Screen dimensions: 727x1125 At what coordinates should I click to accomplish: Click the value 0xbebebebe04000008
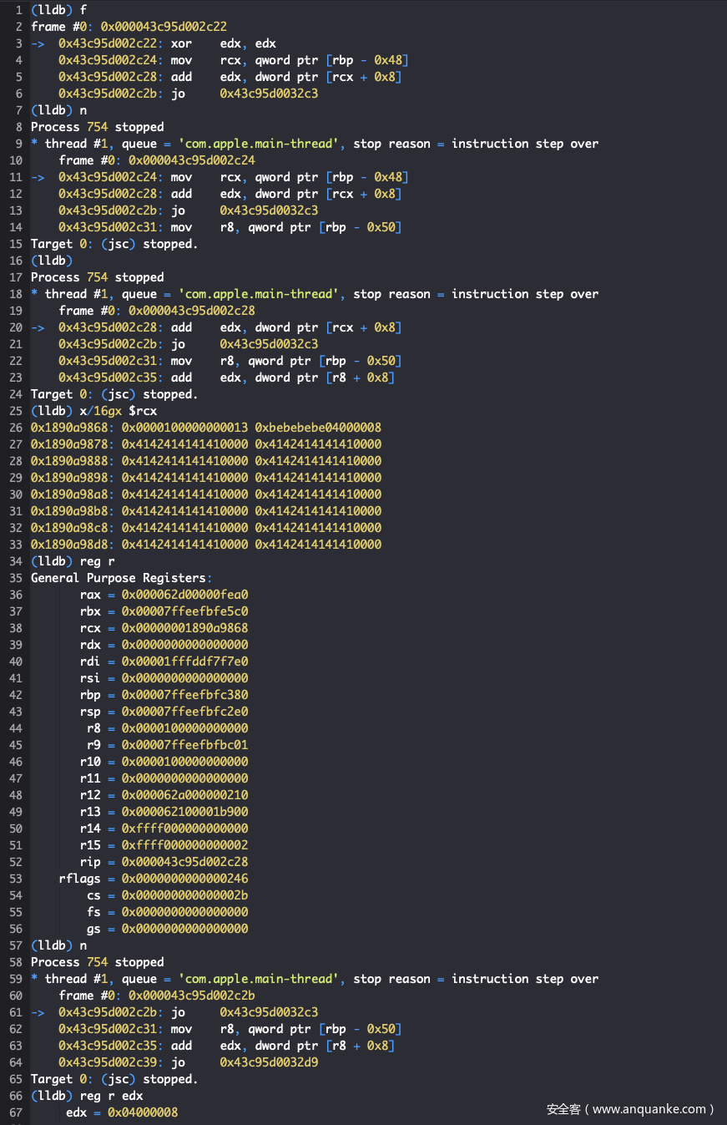pos(318,428)
